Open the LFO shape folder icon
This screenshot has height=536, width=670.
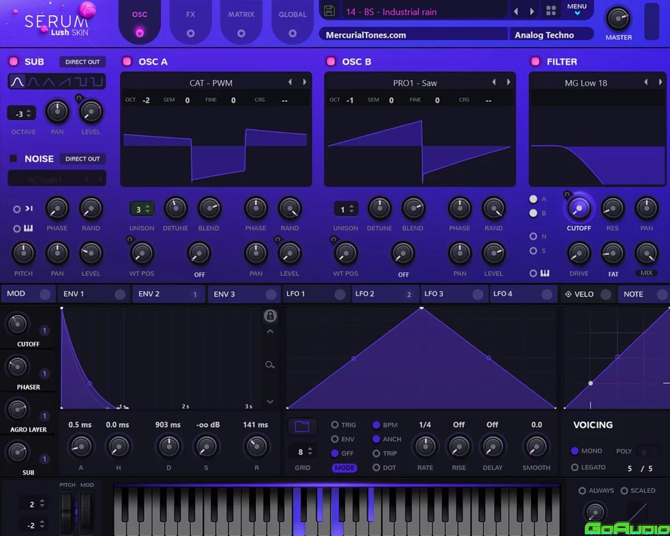coord(302,426)
